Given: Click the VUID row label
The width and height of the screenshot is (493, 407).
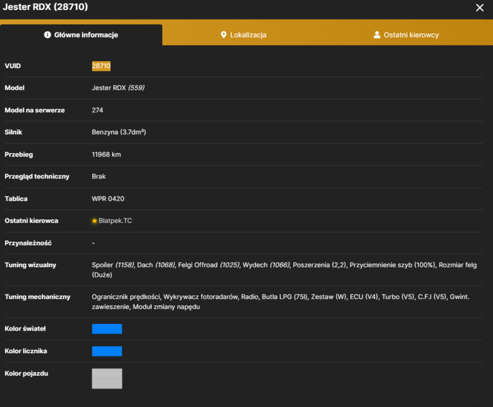Looking at the screenshot, I should (13, 66).
